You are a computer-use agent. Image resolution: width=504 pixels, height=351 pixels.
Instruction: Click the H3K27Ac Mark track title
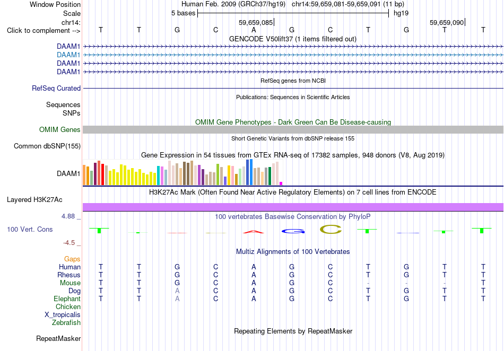point(293,192)
